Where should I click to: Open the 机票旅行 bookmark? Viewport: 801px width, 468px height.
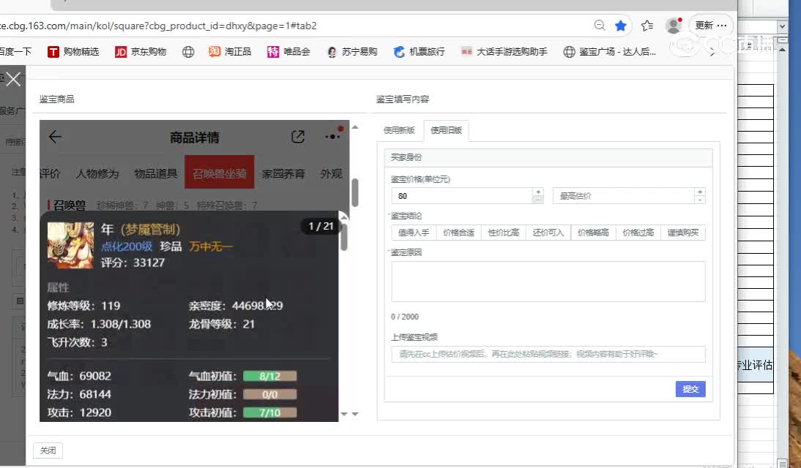pyautogui.click(x=420, y=51)
